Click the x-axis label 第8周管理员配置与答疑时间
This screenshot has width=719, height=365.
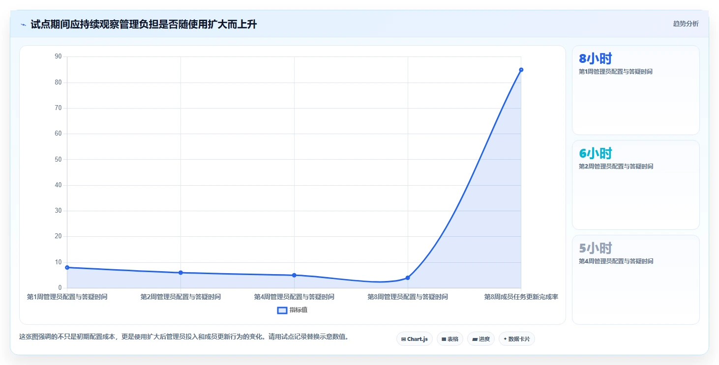[x=408, y=297]
